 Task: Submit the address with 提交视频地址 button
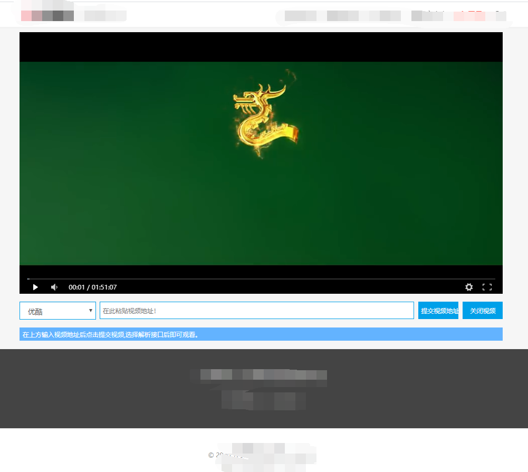(x=438, y=311)
